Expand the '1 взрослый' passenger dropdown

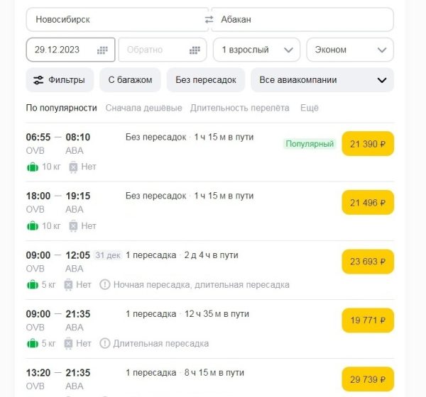(x=256, y=50)
